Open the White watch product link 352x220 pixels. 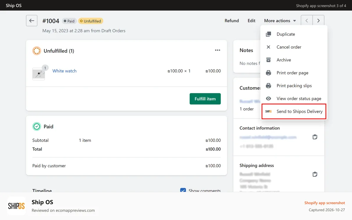coord(65,71)
